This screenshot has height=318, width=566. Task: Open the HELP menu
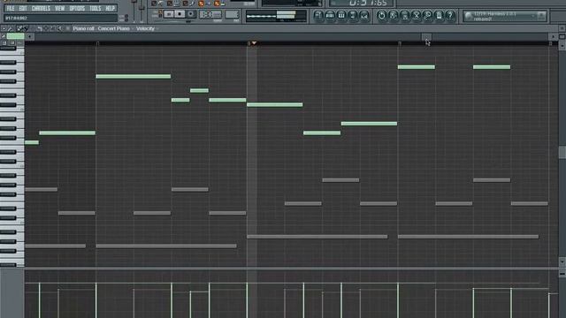click(x=110, y=8)
